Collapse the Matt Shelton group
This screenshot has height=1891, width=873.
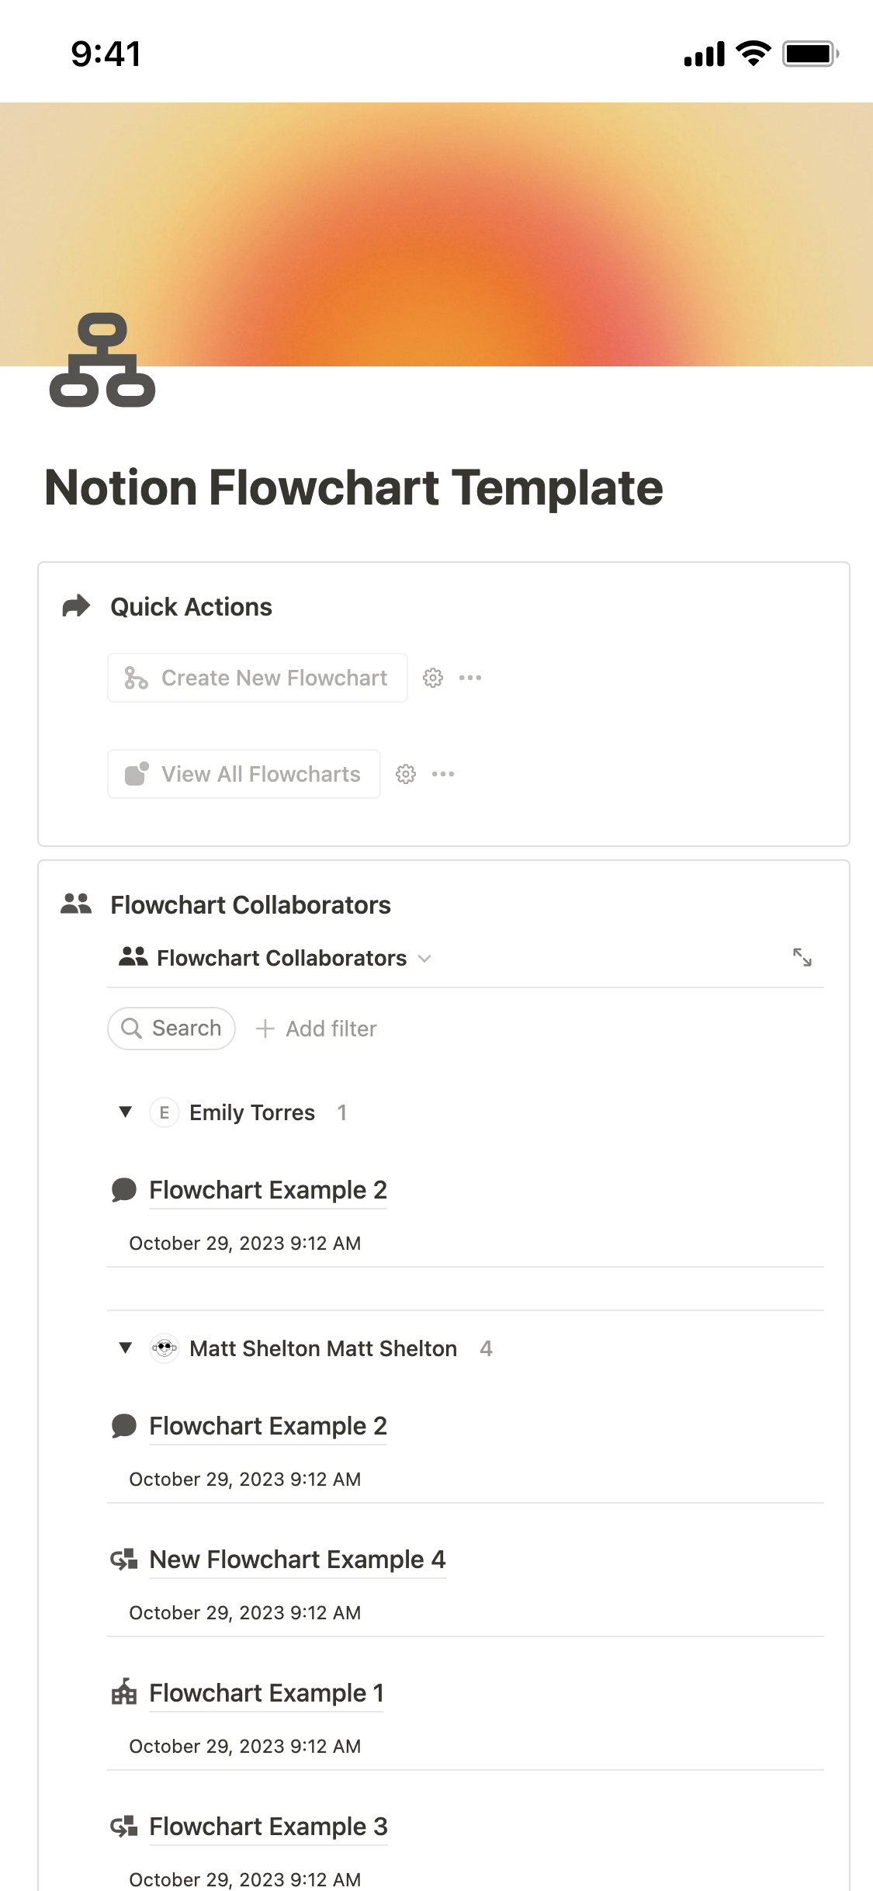(x=125, y=1348)
